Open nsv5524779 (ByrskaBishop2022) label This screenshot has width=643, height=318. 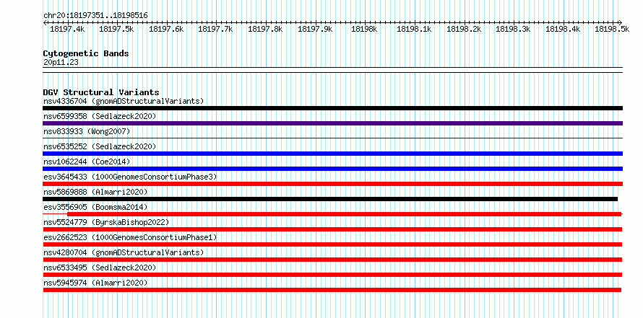pyautogui.click(x=106, y=222)
